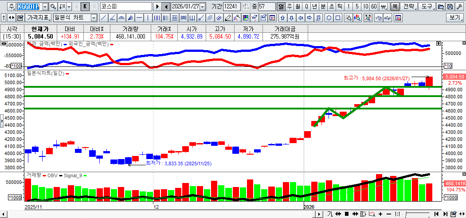Viewport: 466px width, 218px height.
Task: Click the 가격지표 button
Action: [38, 18]
